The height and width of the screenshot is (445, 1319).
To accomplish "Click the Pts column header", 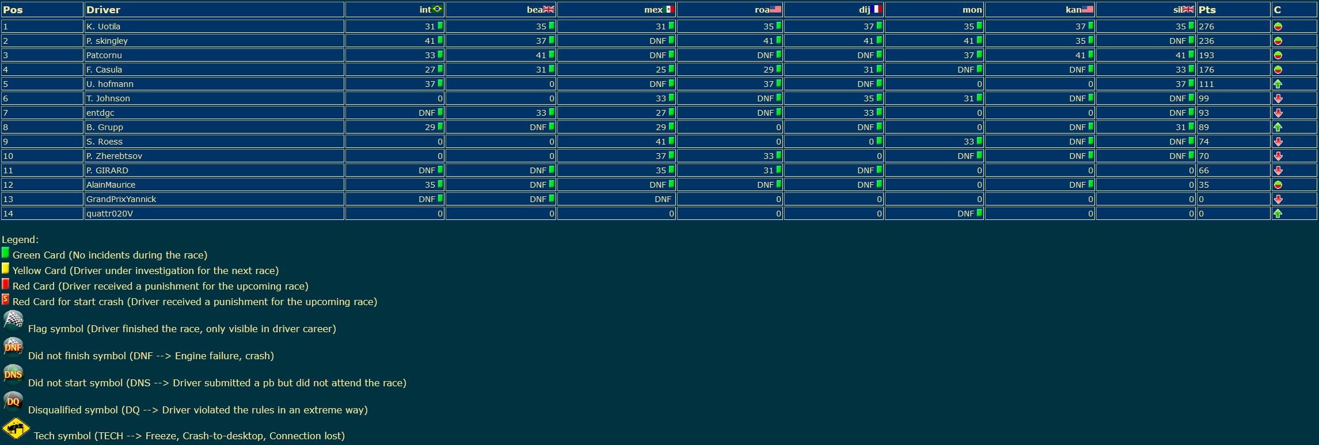I will pos(1207,10).
